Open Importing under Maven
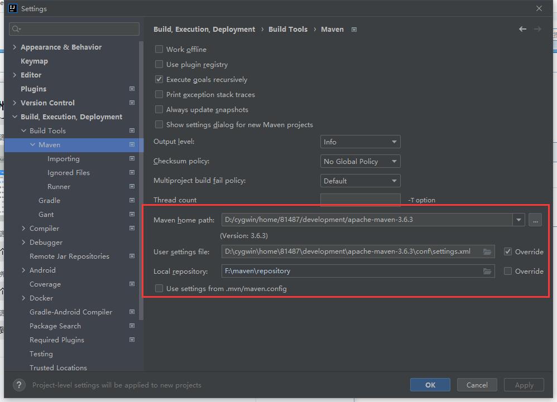Image resolution: width=557 pixels, height=402 pixels. [63, 158]
